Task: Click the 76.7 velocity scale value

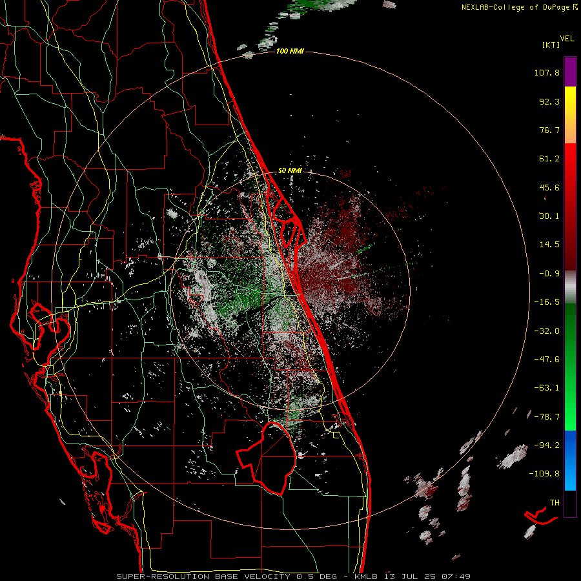Action: tap(549, 130)
